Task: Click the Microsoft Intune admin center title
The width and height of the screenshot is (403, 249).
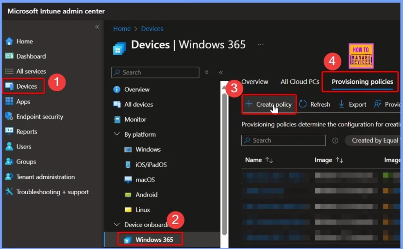Action: (x=56, y=11)
